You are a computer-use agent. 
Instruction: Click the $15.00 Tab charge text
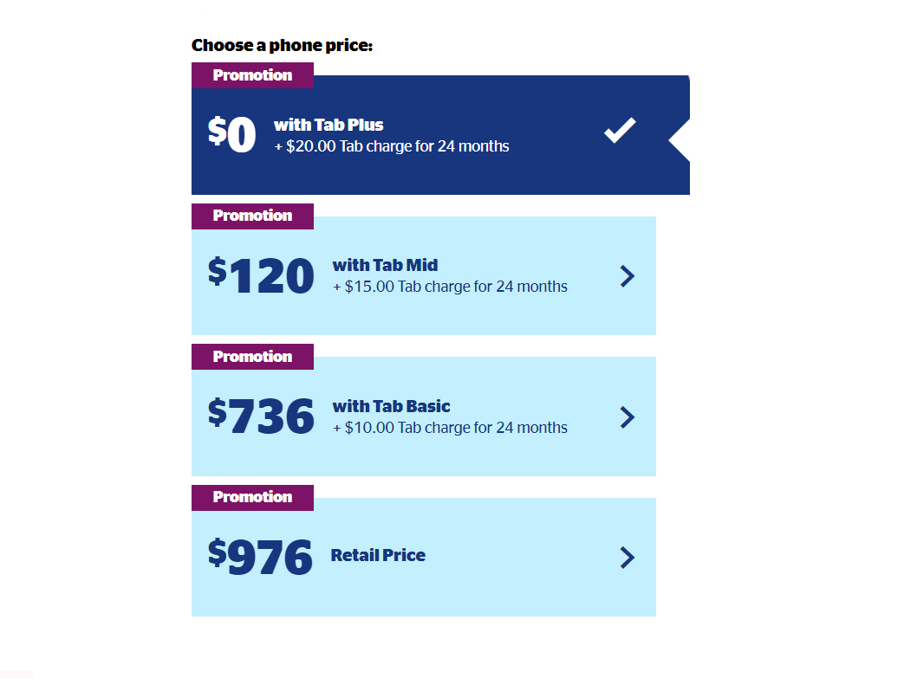450,287
